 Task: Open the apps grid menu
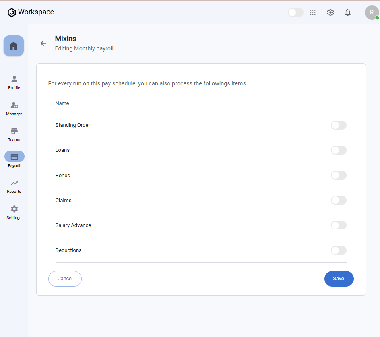tap(313, 12)
